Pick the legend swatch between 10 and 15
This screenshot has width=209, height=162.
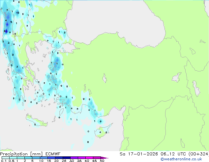point(44,158)
